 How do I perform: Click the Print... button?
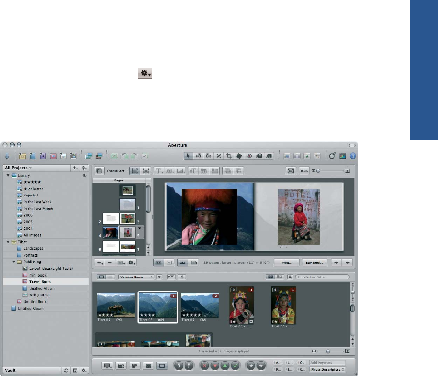coord(286,262)
